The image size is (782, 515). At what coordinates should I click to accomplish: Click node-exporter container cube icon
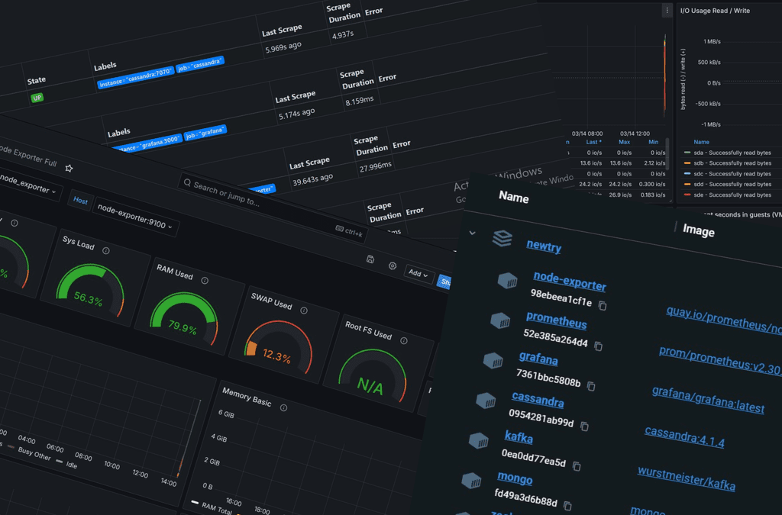508,281
